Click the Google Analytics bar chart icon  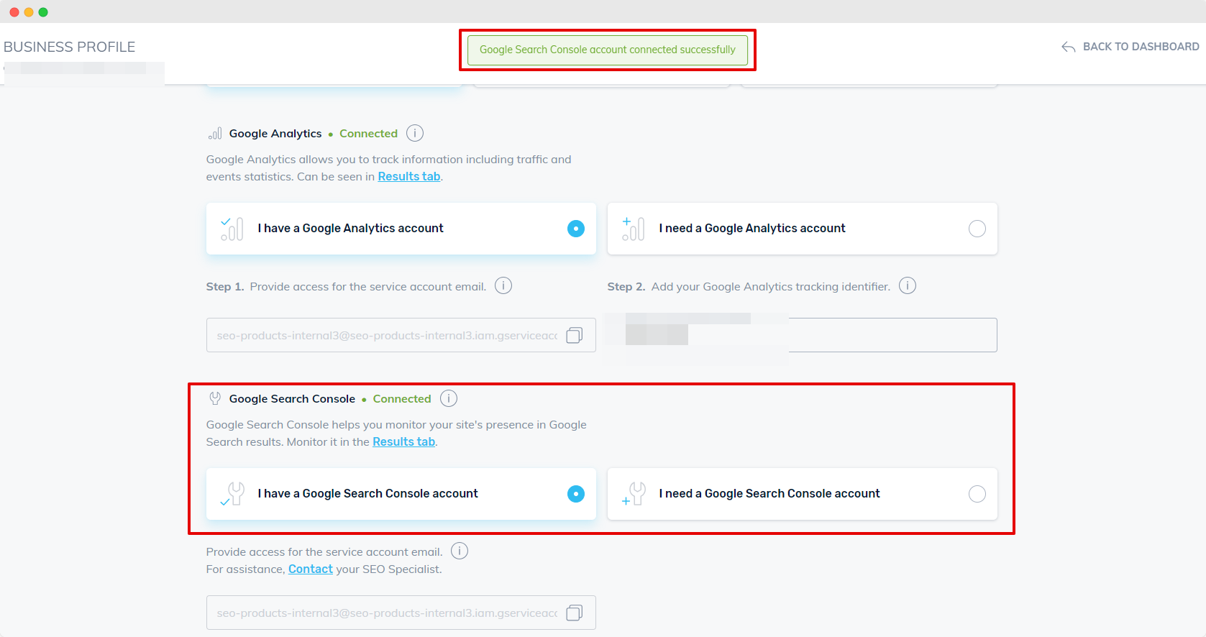215,133
